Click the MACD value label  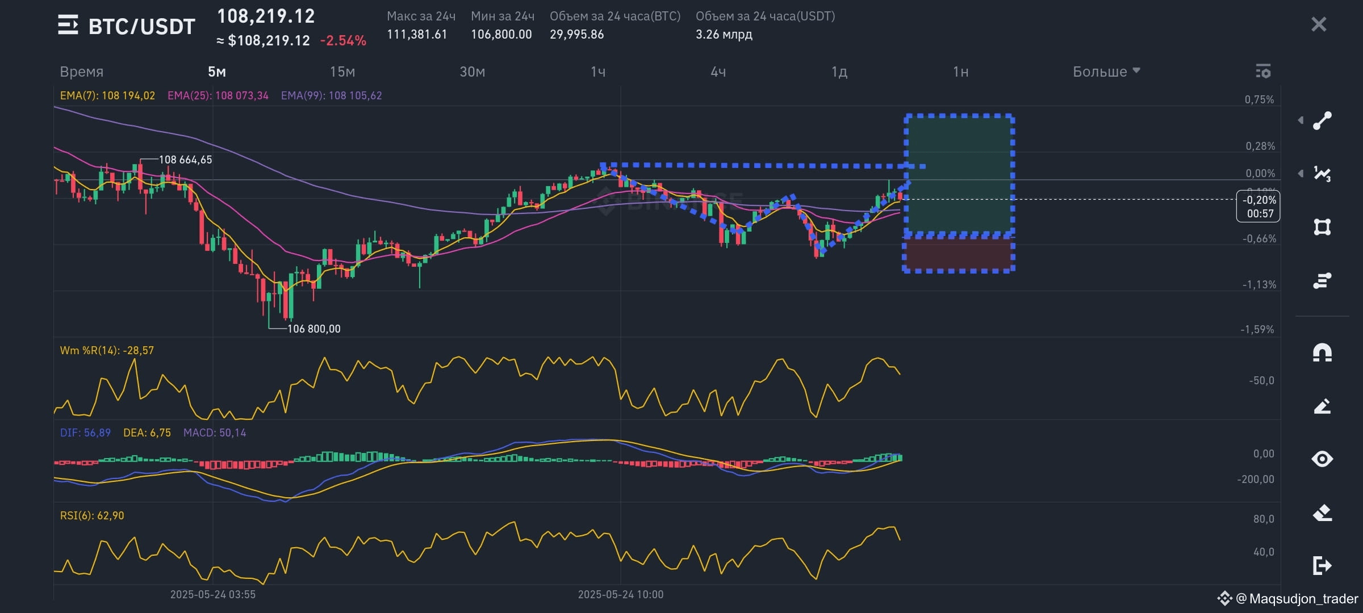click(x=215, y=433)
